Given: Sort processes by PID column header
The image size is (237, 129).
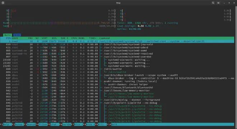Looking at the screenshot, I should pos(8,38).
